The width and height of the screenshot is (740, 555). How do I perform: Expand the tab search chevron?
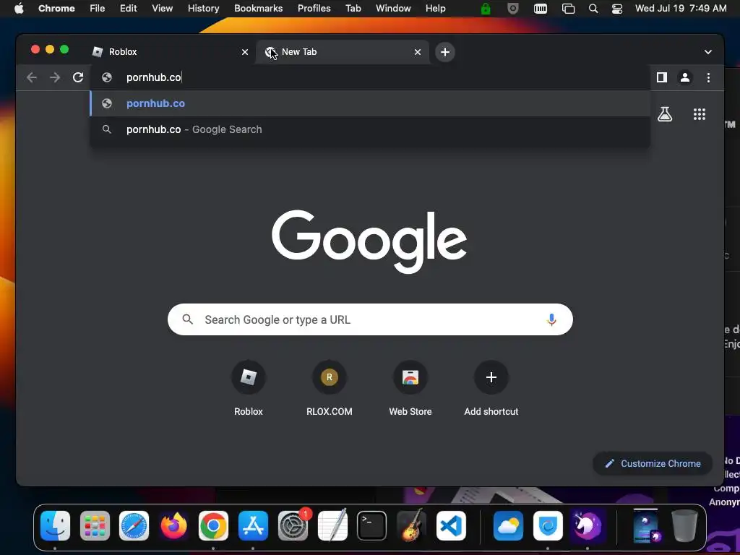pyautogui.click(x=708, y=52)
